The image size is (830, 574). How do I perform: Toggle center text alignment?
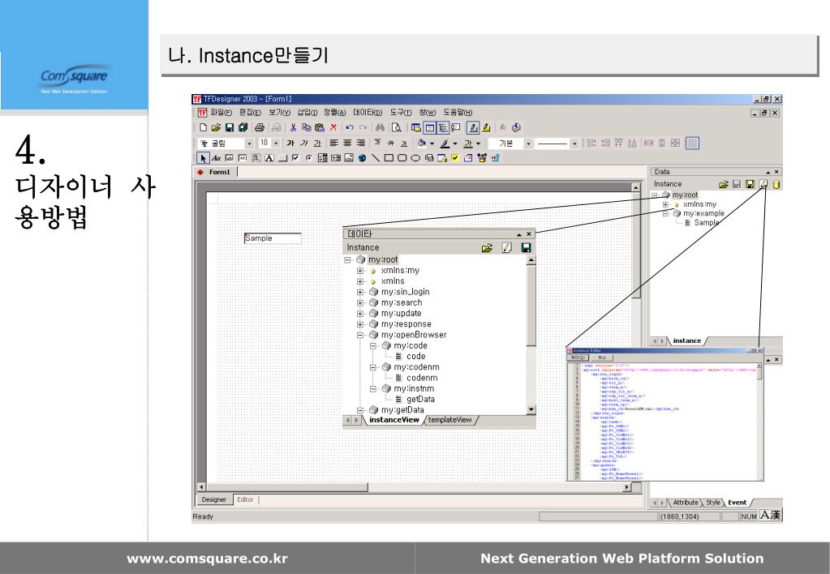pos(347,143)
